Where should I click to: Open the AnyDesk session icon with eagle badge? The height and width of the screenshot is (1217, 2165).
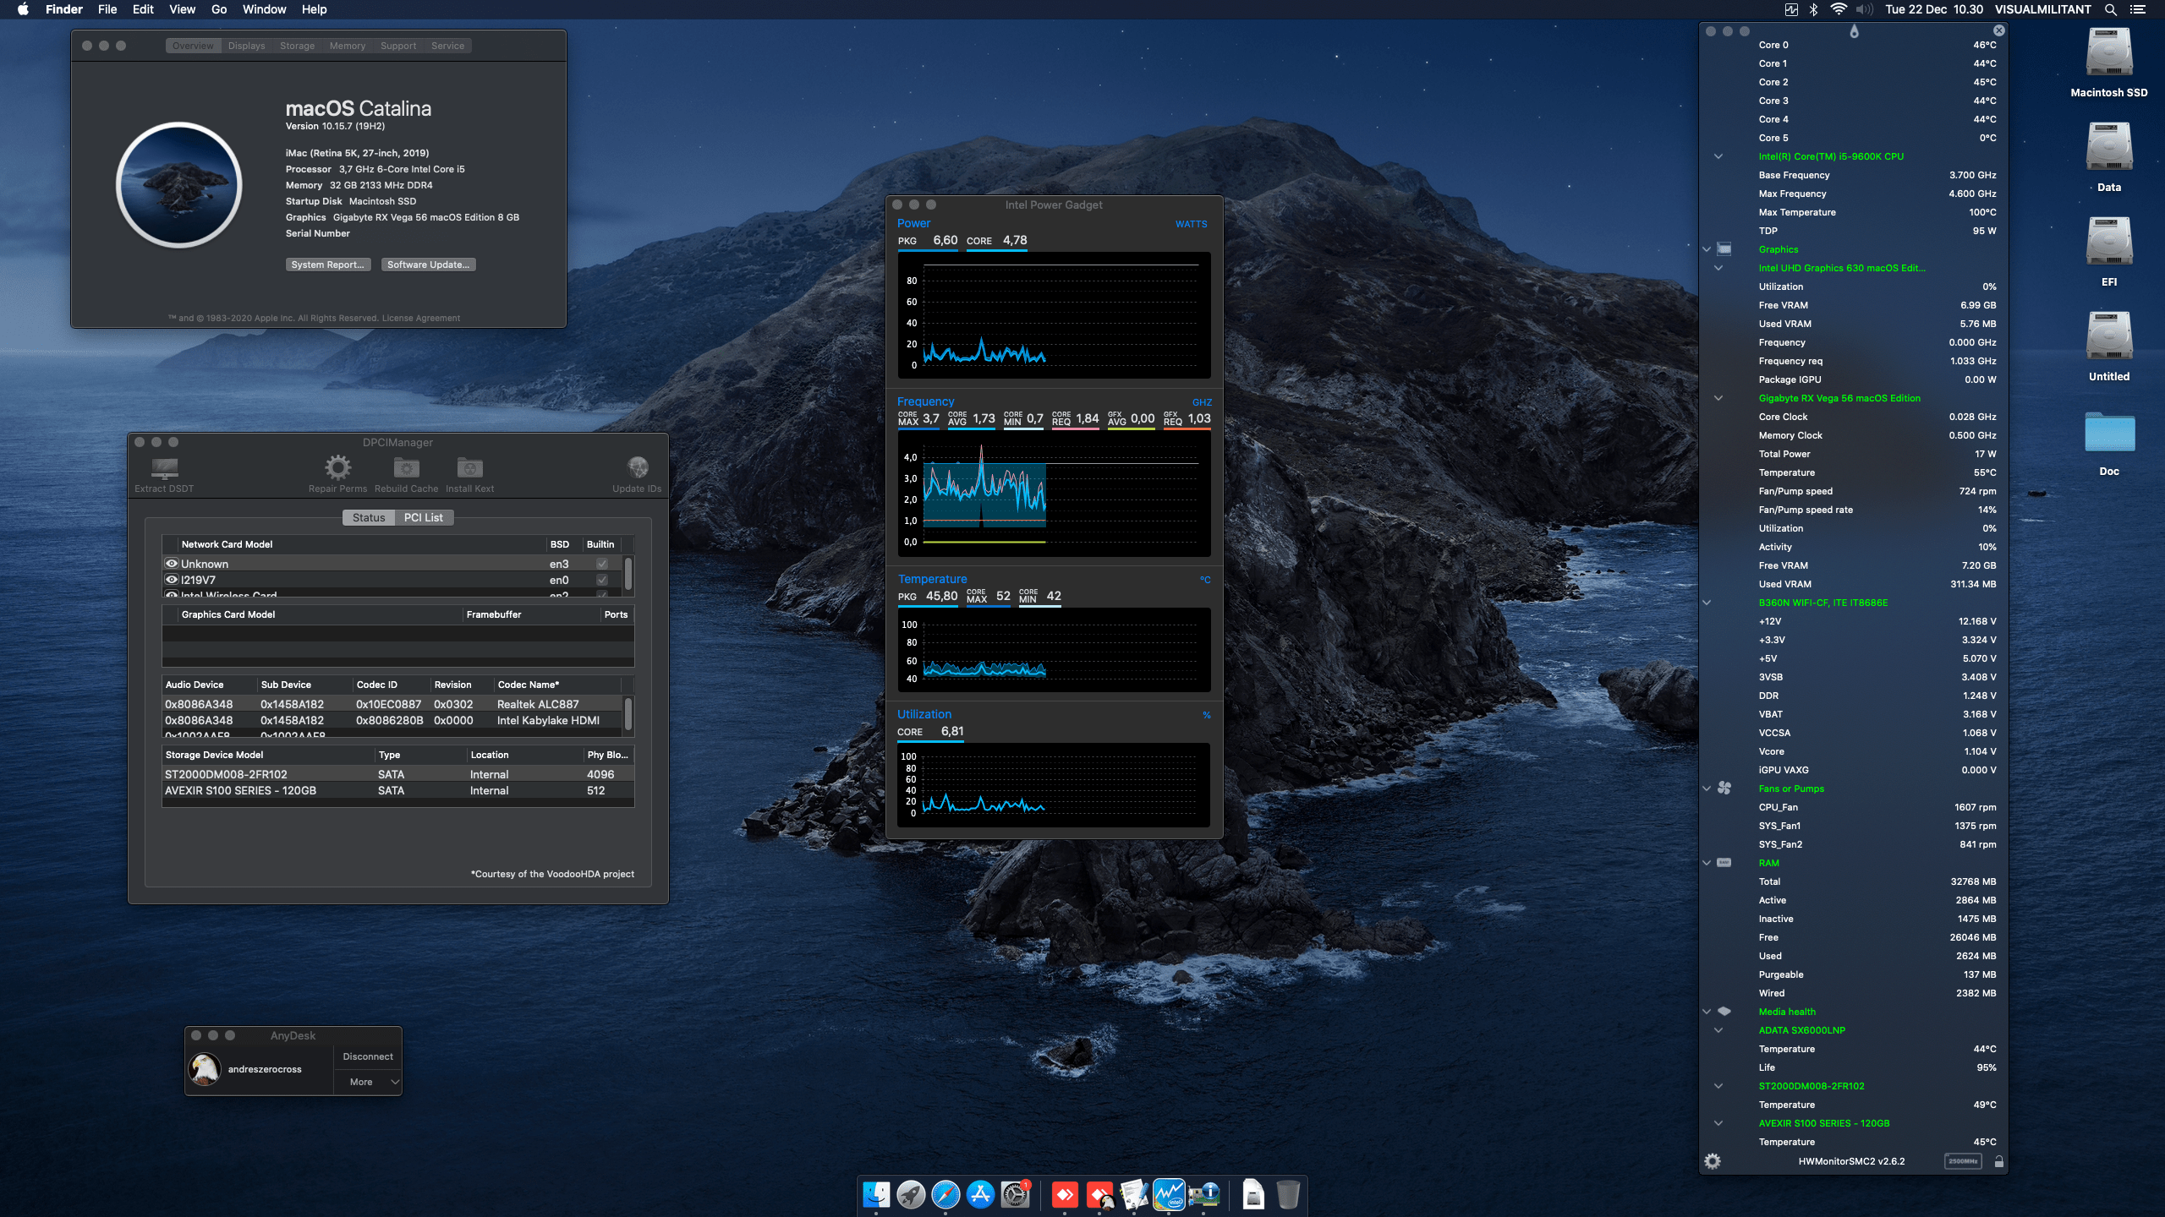point(1100,1195)
